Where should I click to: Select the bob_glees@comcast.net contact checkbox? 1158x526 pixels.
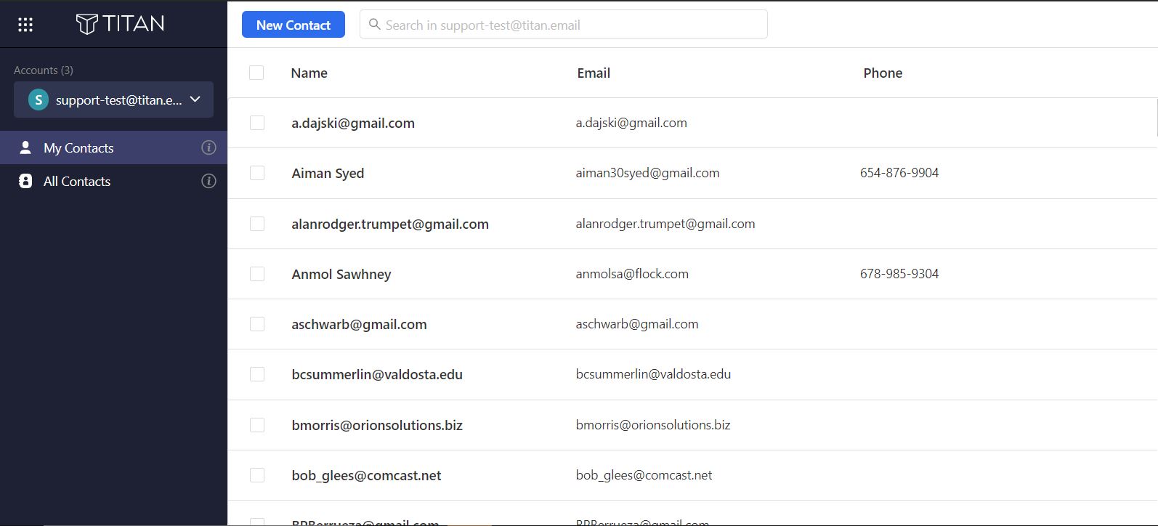[x=257, y=475]
